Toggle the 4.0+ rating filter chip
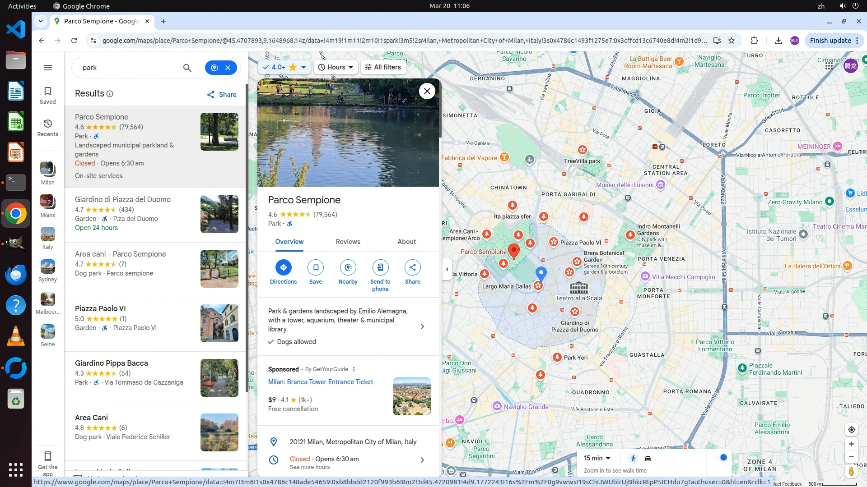The width and height of the screenshot is (867, 487). (x=284, y=67)
